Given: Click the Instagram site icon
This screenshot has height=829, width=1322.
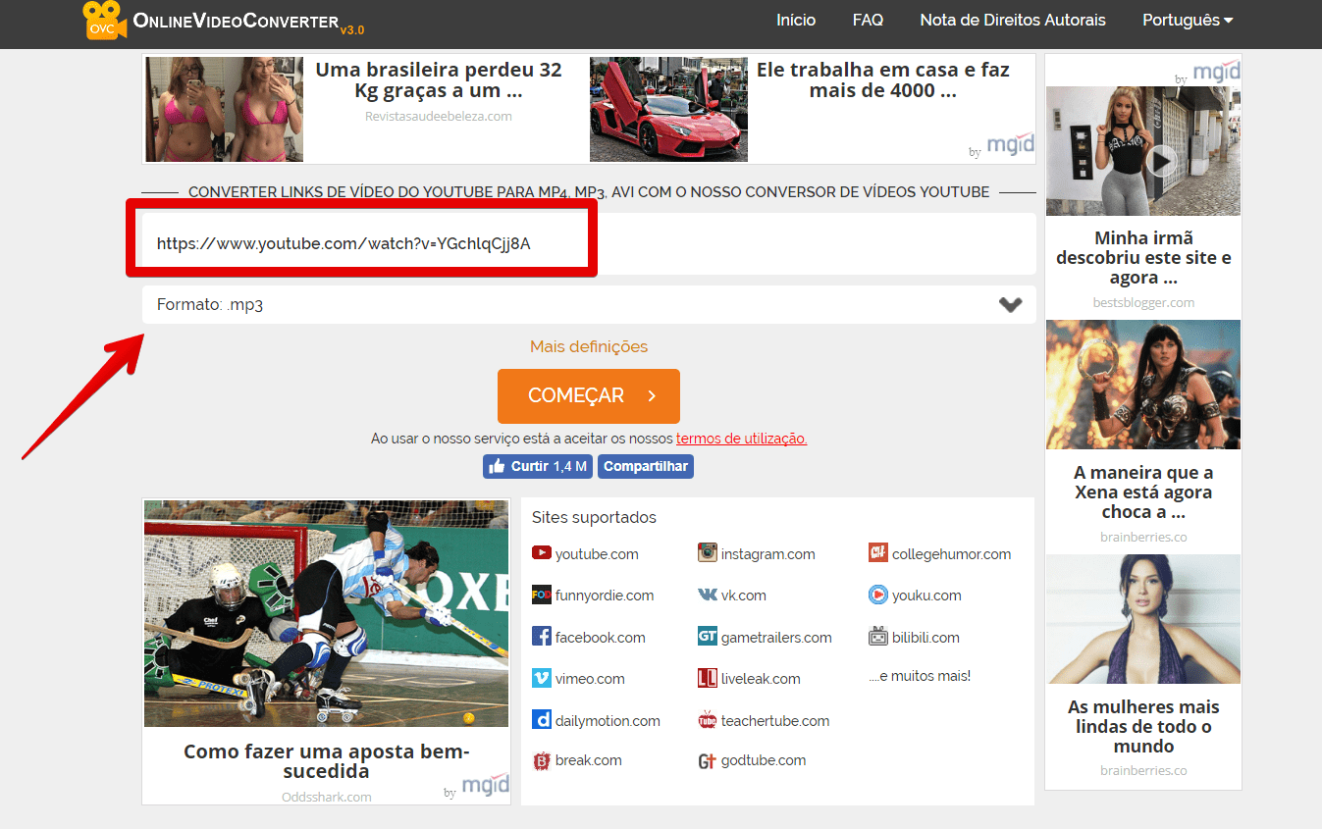Looking at the screenshot, I should coord(707,553).
